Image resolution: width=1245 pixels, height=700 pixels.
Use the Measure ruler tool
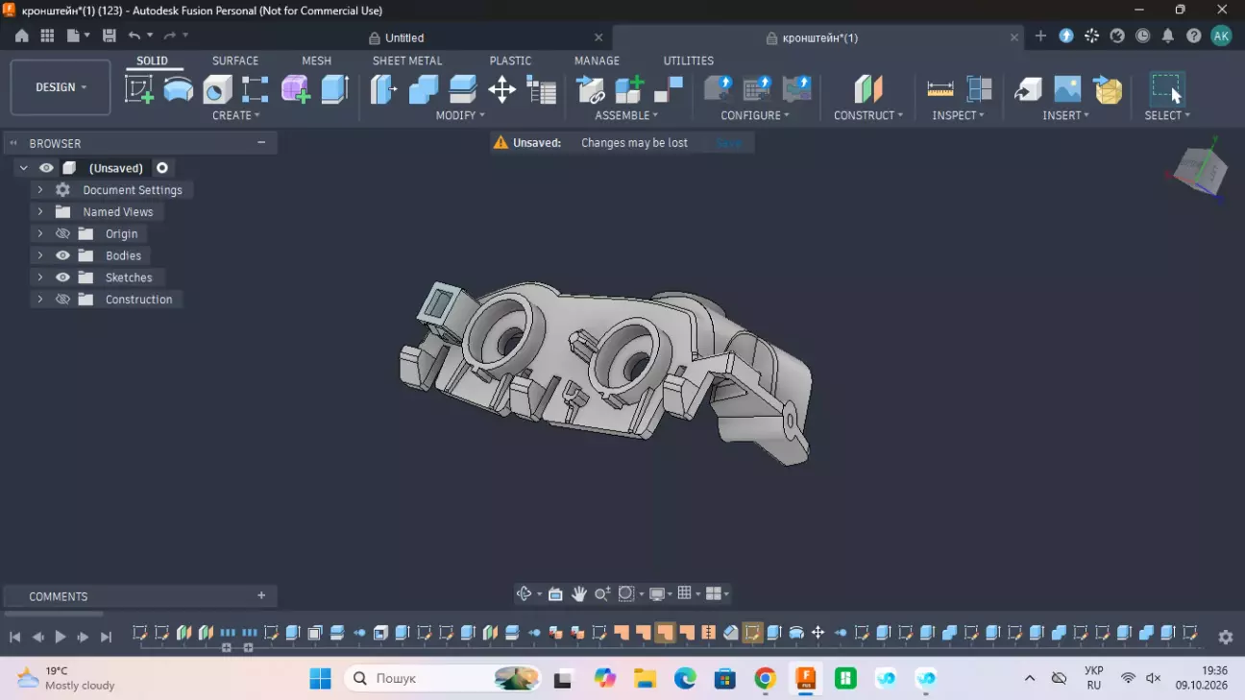tap(940, 89)
